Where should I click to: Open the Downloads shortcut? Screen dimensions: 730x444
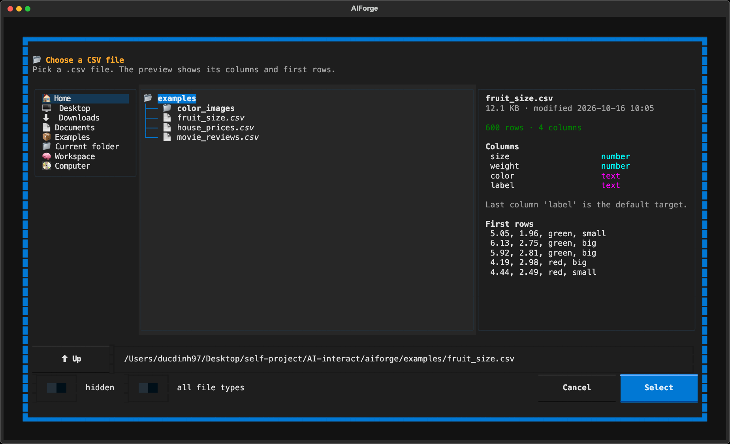coord(85,118)
